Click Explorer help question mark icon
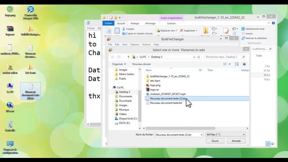The height and width of the screenshot is (162, 288). coord(274,23)
